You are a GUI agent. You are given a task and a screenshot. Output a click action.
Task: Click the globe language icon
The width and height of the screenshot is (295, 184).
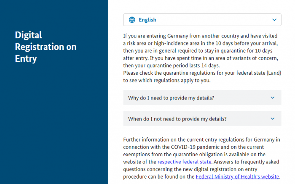pos(132,20)
